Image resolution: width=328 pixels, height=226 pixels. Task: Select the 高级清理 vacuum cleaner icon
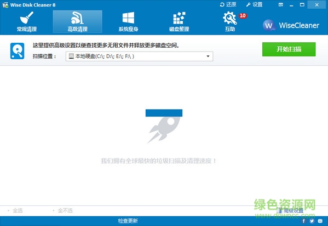click(77, 21)
